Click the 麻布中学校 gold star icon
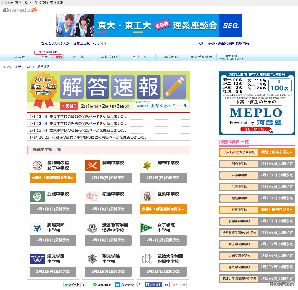 point(147,165)
